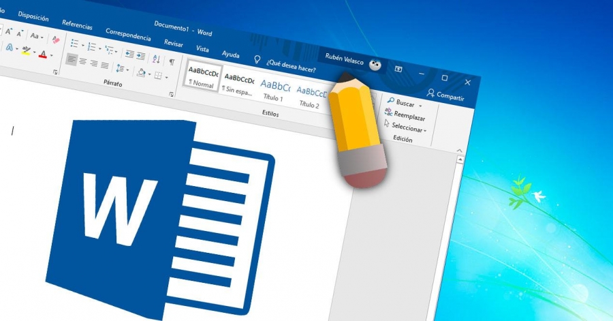Sort text with the A-Z icon
This screenshot has height=321, width=613.
click(x=156, y=59)
